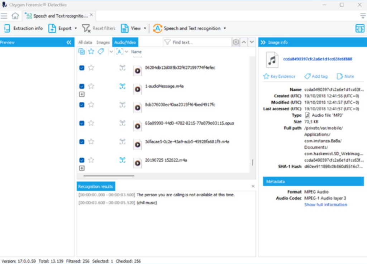Click the home icon in tab bar
Image resolution: width=367 pixels, height=264 pixels.
tap(15, 16)
